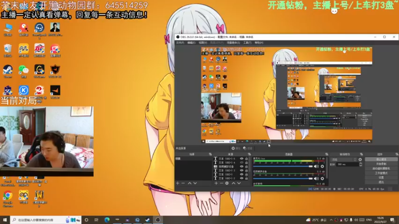This screenshot has width=399, height=224.
Task: Adjust the second mixer track volume slider
Action: coord(283,179)
